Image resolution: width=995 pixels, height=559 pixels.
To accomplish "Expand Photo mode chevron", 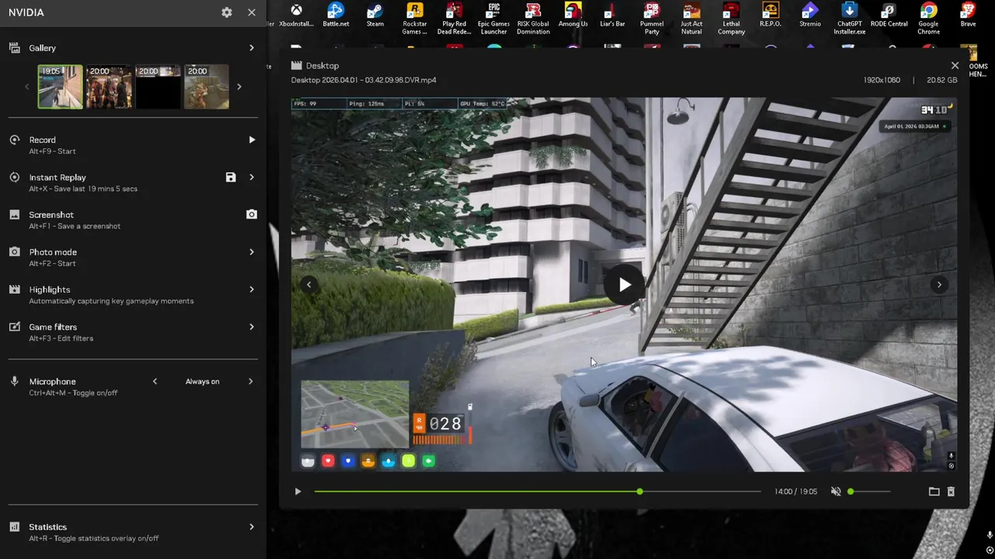I will point(251,252).
